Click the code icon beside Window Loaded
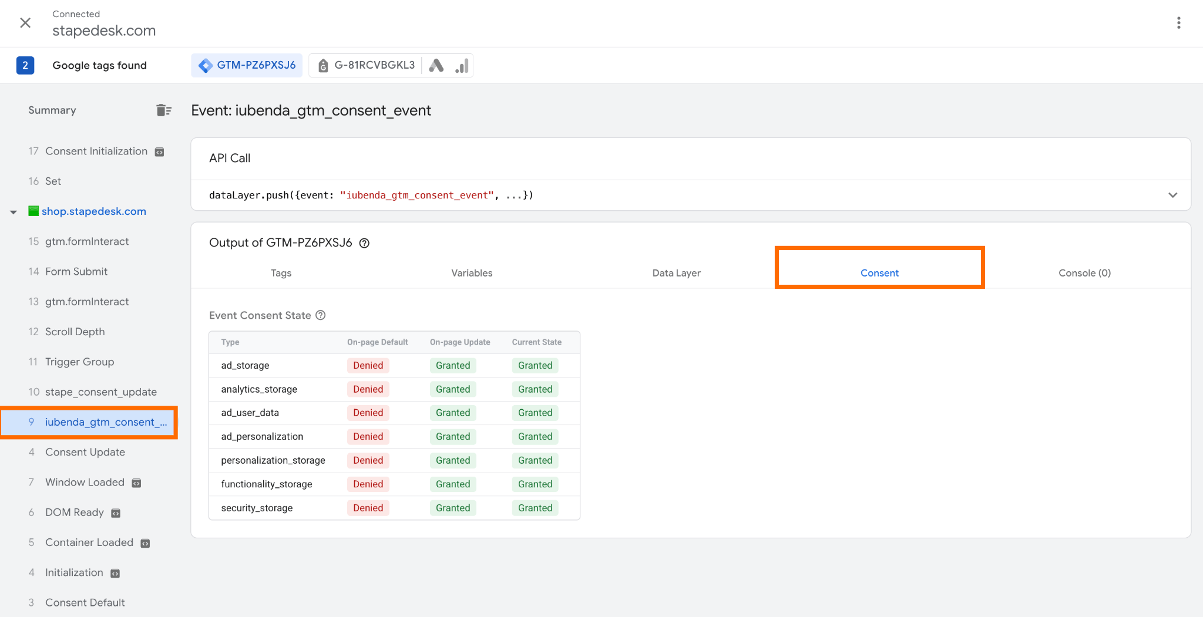 click(x=136, y=483)
